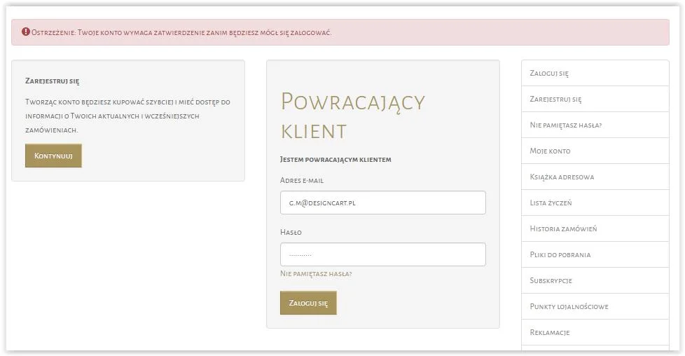
Task: Open Moje konto sidebar item
Action: pyautogui.click(x=550, y=151)
